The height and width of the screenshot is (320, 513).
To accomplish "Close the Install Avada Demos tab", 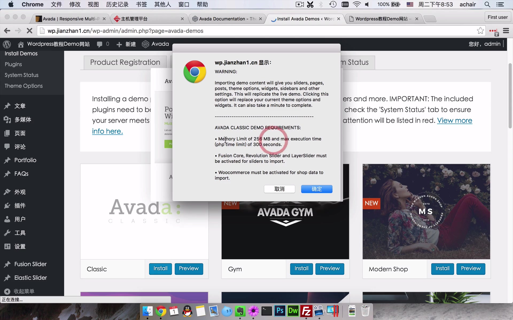I will [339, 19].
